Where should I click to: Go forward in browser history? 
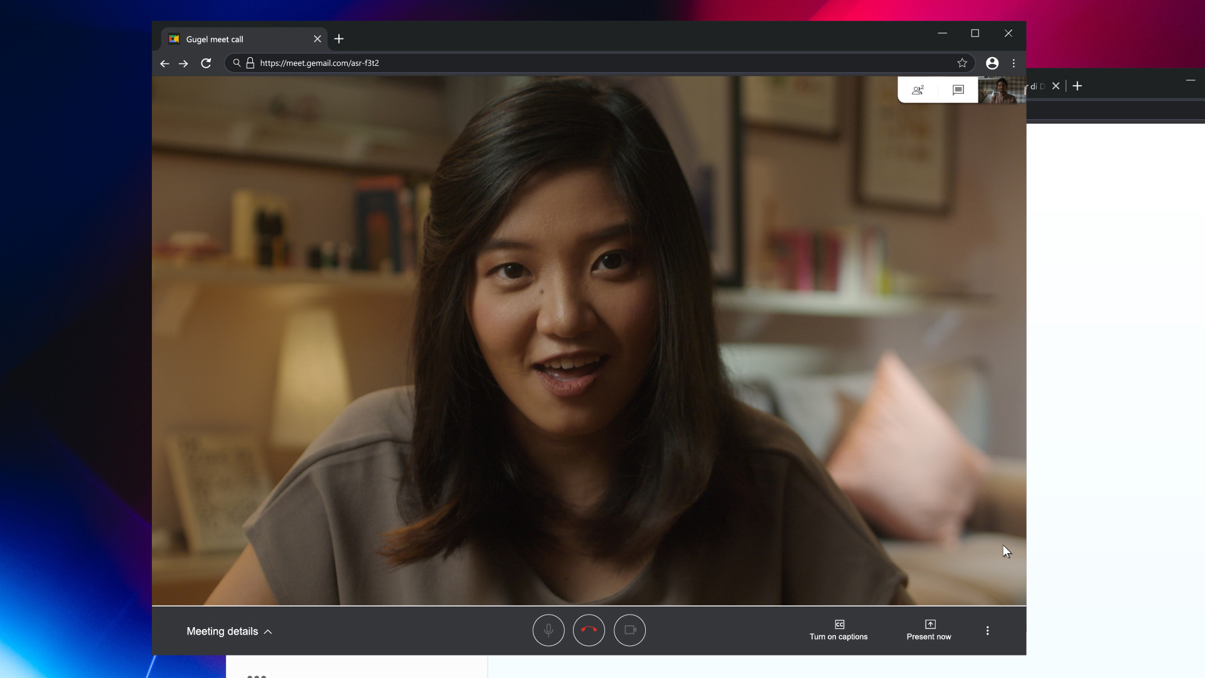coord(183,63)
